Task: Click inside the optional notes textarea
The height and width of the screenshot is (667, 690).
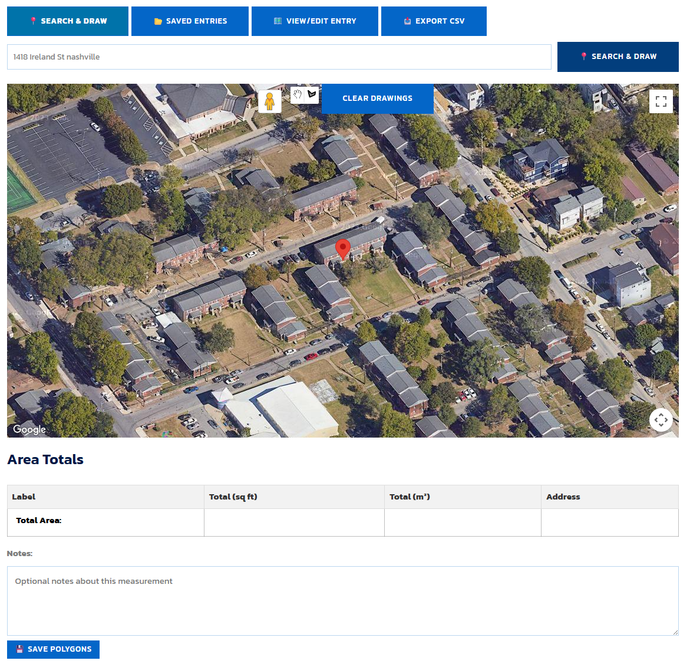Action: coord(342,601)
